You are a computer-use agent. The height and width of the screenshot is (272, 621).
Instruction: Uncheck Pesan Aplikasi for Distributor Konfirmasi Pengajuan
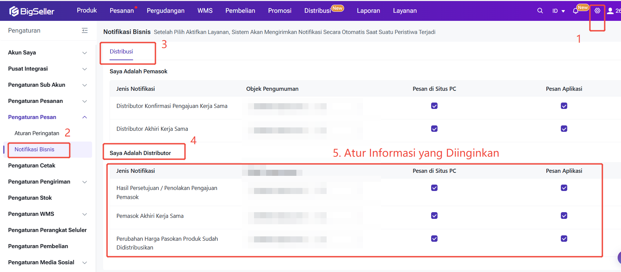tap(564, 106)
